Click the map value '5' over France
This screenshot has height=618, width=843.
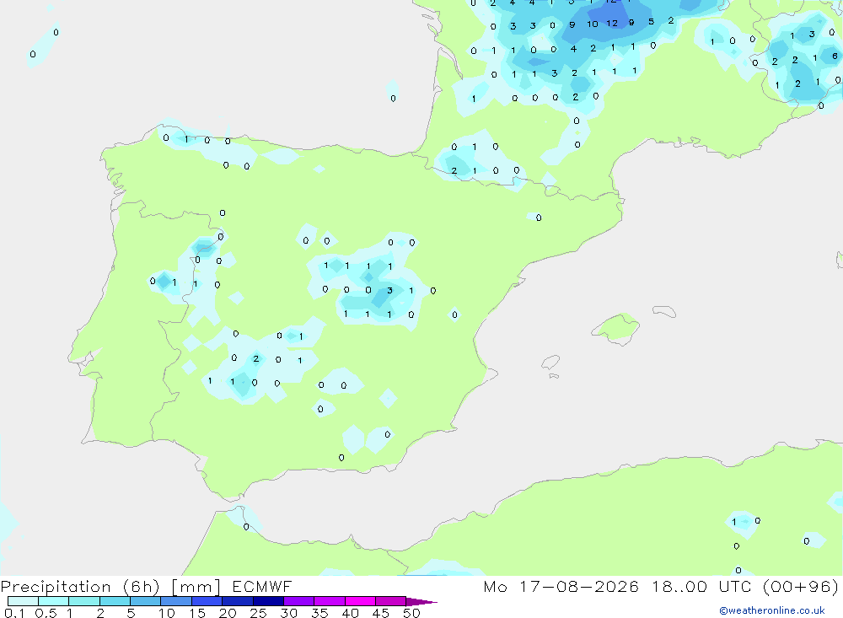point(651,22)
